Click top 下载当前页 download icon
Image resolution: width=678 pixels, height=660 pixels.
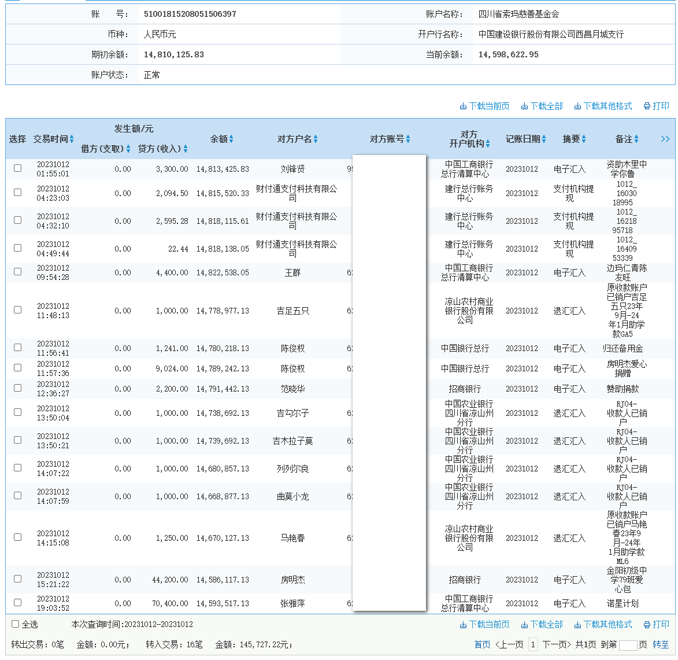tap(463, 106)
